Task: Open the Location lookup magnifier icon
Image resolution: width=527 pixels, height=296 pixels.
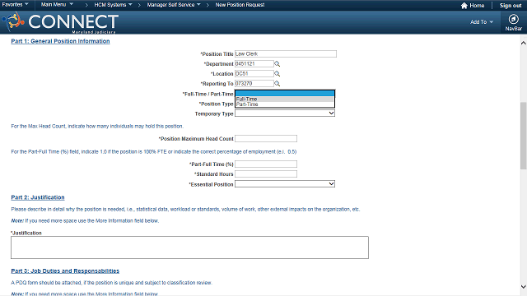Action: [277, 73]
